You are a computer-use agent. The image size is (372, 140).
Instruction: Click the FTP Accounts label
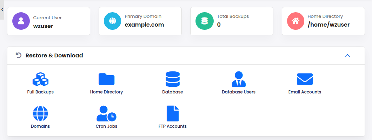point(172,126)
